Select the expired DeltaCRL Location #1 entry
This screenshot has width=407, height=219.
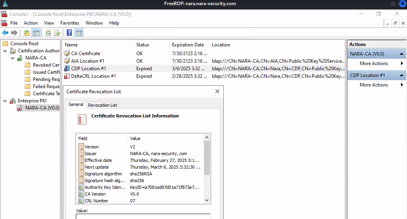tap(93, 76)
